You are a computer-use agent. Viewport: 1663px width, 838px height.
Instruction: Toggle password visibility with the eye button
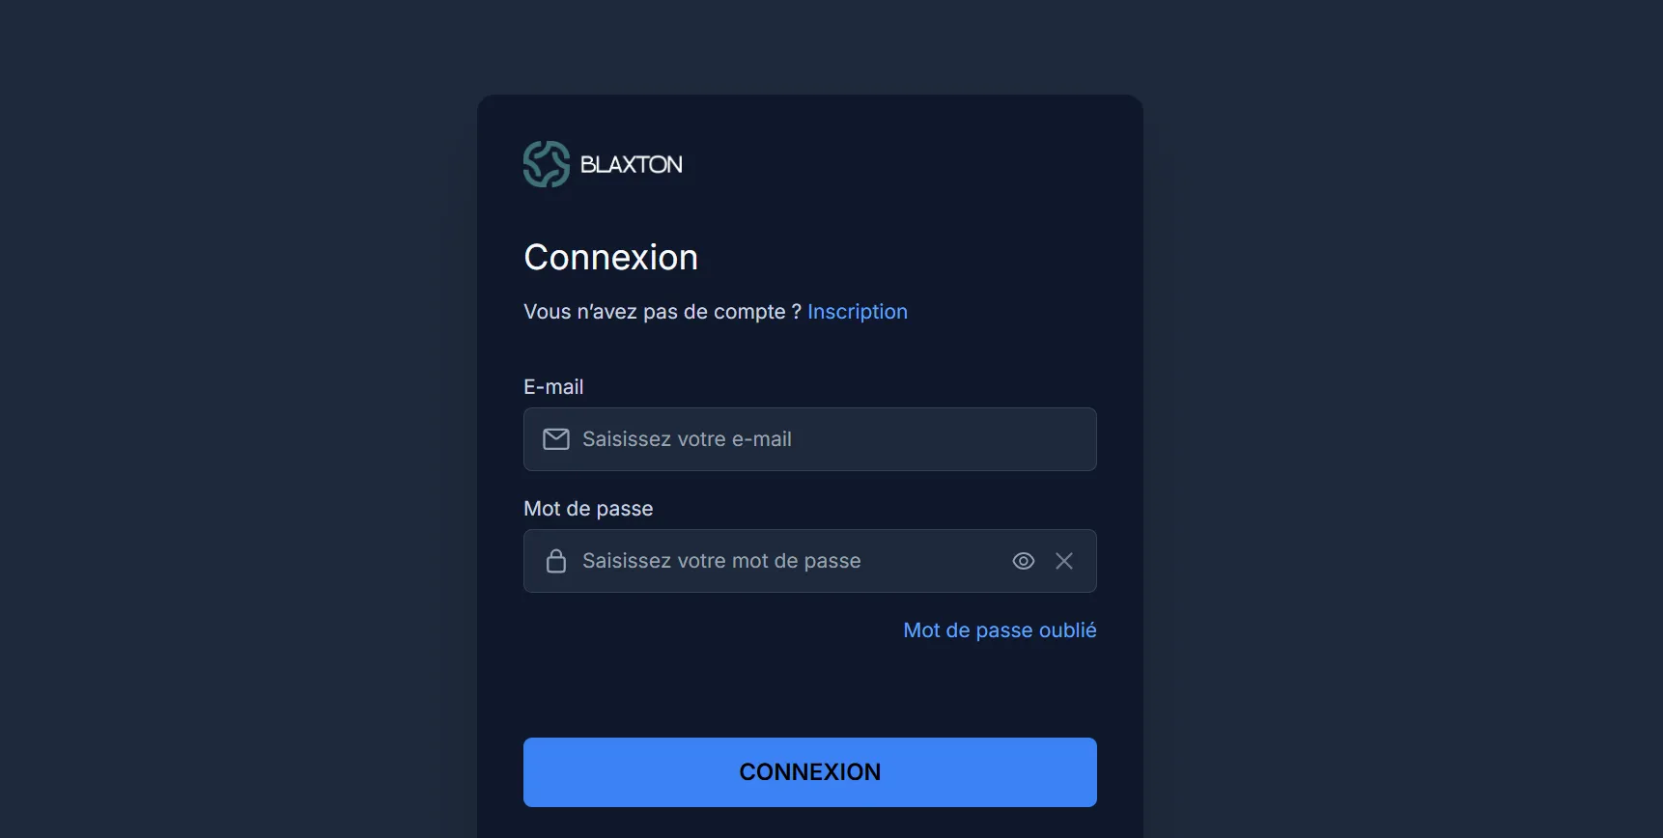click(1023, 561)
